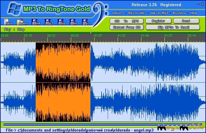Click the 00:16 timeline mark

pos(28,35)
